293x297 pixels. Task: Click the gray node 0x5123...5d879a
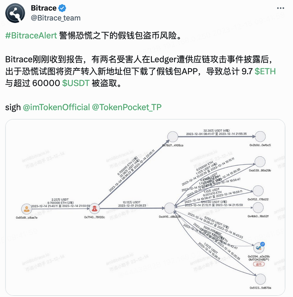(x=260, y=279)
